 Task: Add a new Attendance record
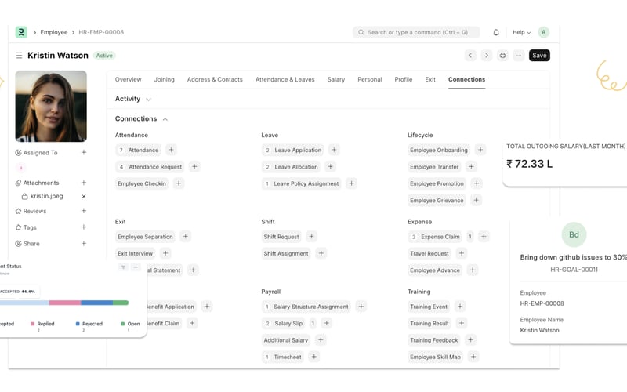(x=172, y=150)
